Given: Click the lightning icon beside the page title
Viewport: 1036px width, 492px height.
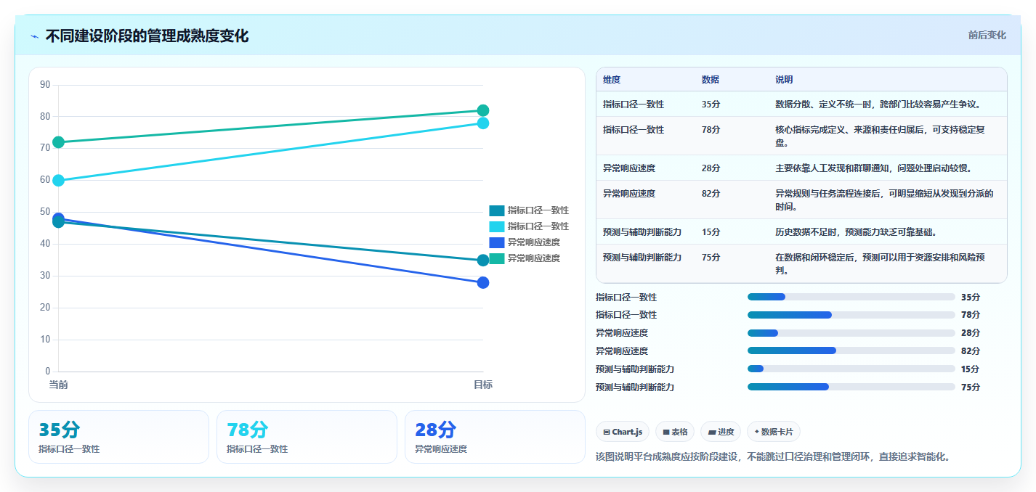Looking at the screenshot, I should coord(34,36).
